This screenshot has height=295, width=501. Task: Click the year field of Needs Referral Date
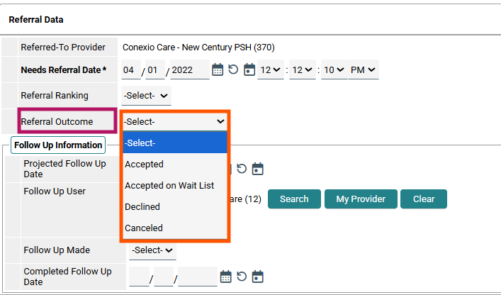[x=189, y=69]
